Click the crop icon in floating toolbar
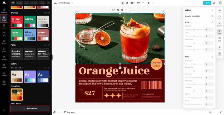 coord(113,10)
